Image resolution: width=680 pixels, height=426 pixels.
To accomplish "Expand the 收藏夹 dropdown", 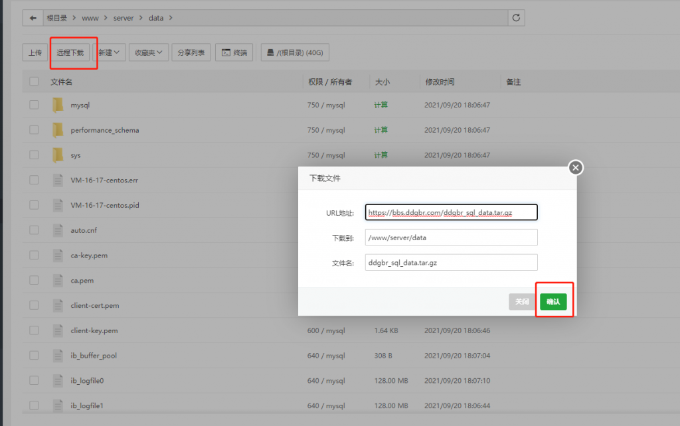I will (148, 52).
